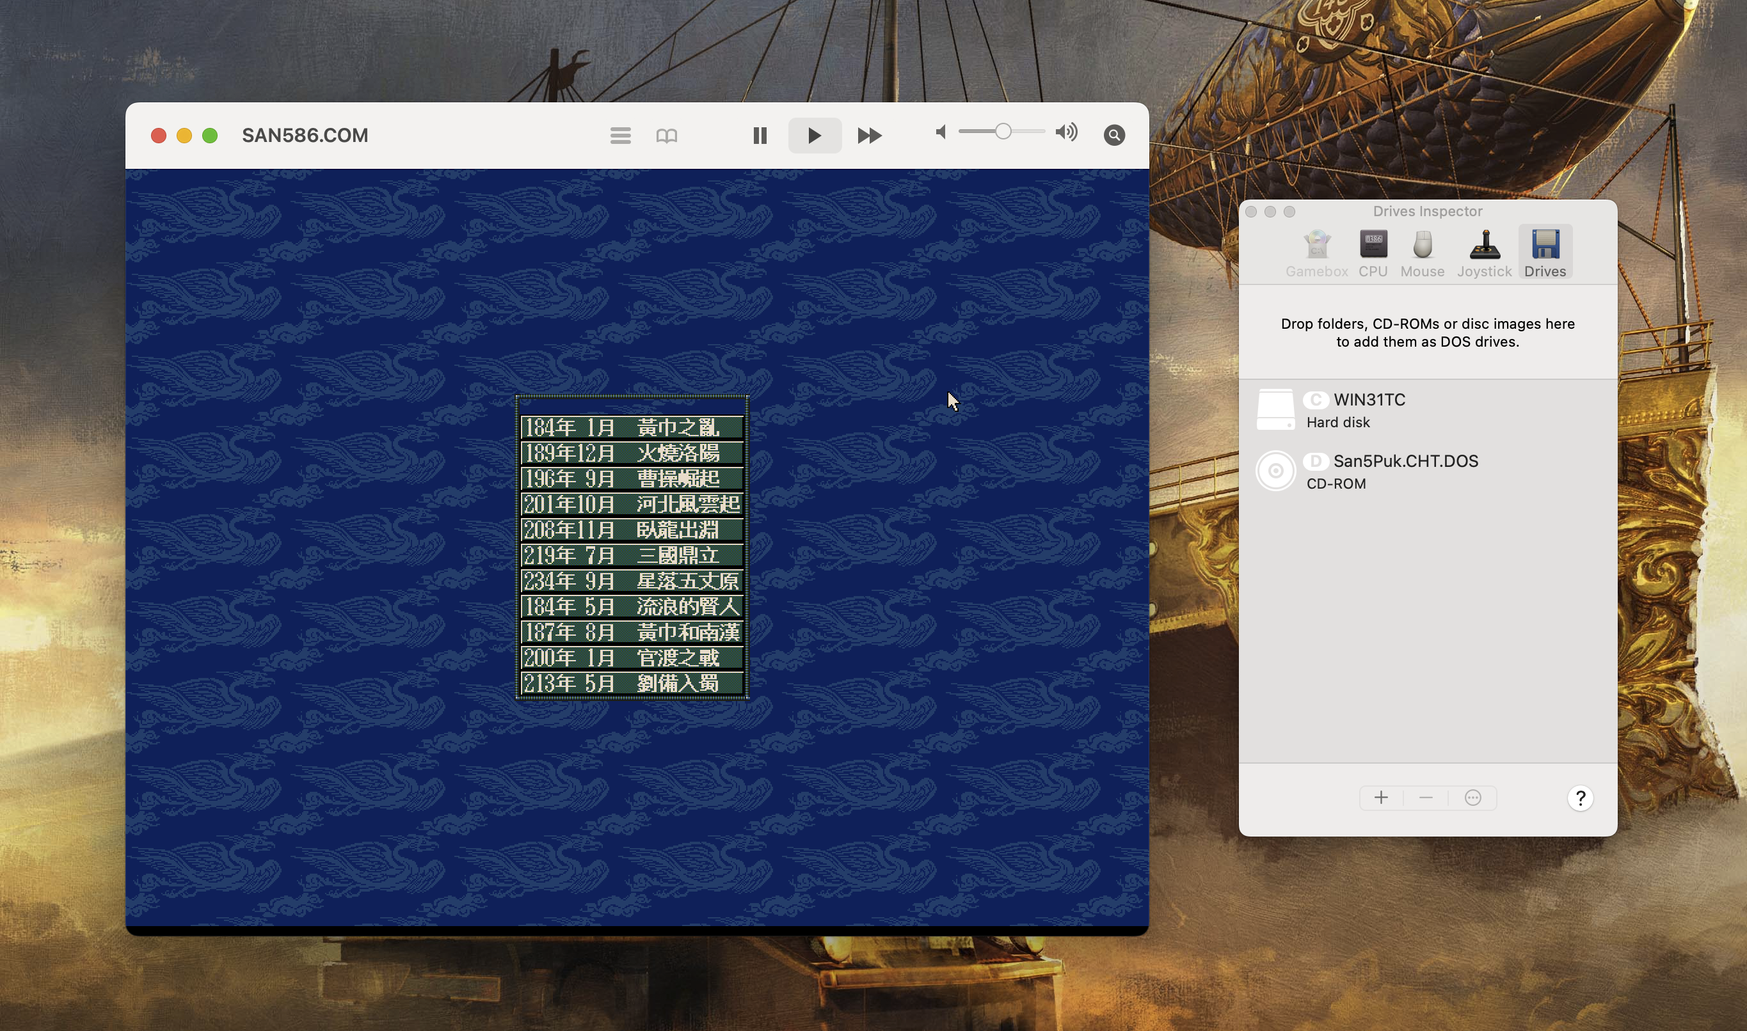Open the drive actions ellipsis menu
The height and width of the screenshot is (1031, 1747).
pos(1472,798)
